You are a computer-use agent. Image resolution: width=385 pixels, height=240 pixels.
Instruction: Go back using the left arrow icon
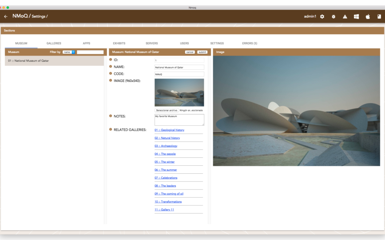(x=6, y=16)
